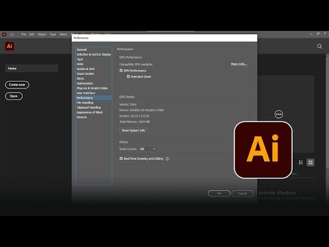Click OK in Preferences dialog
This screenshot has width=329, height=247.
click(x=219, y=193)
